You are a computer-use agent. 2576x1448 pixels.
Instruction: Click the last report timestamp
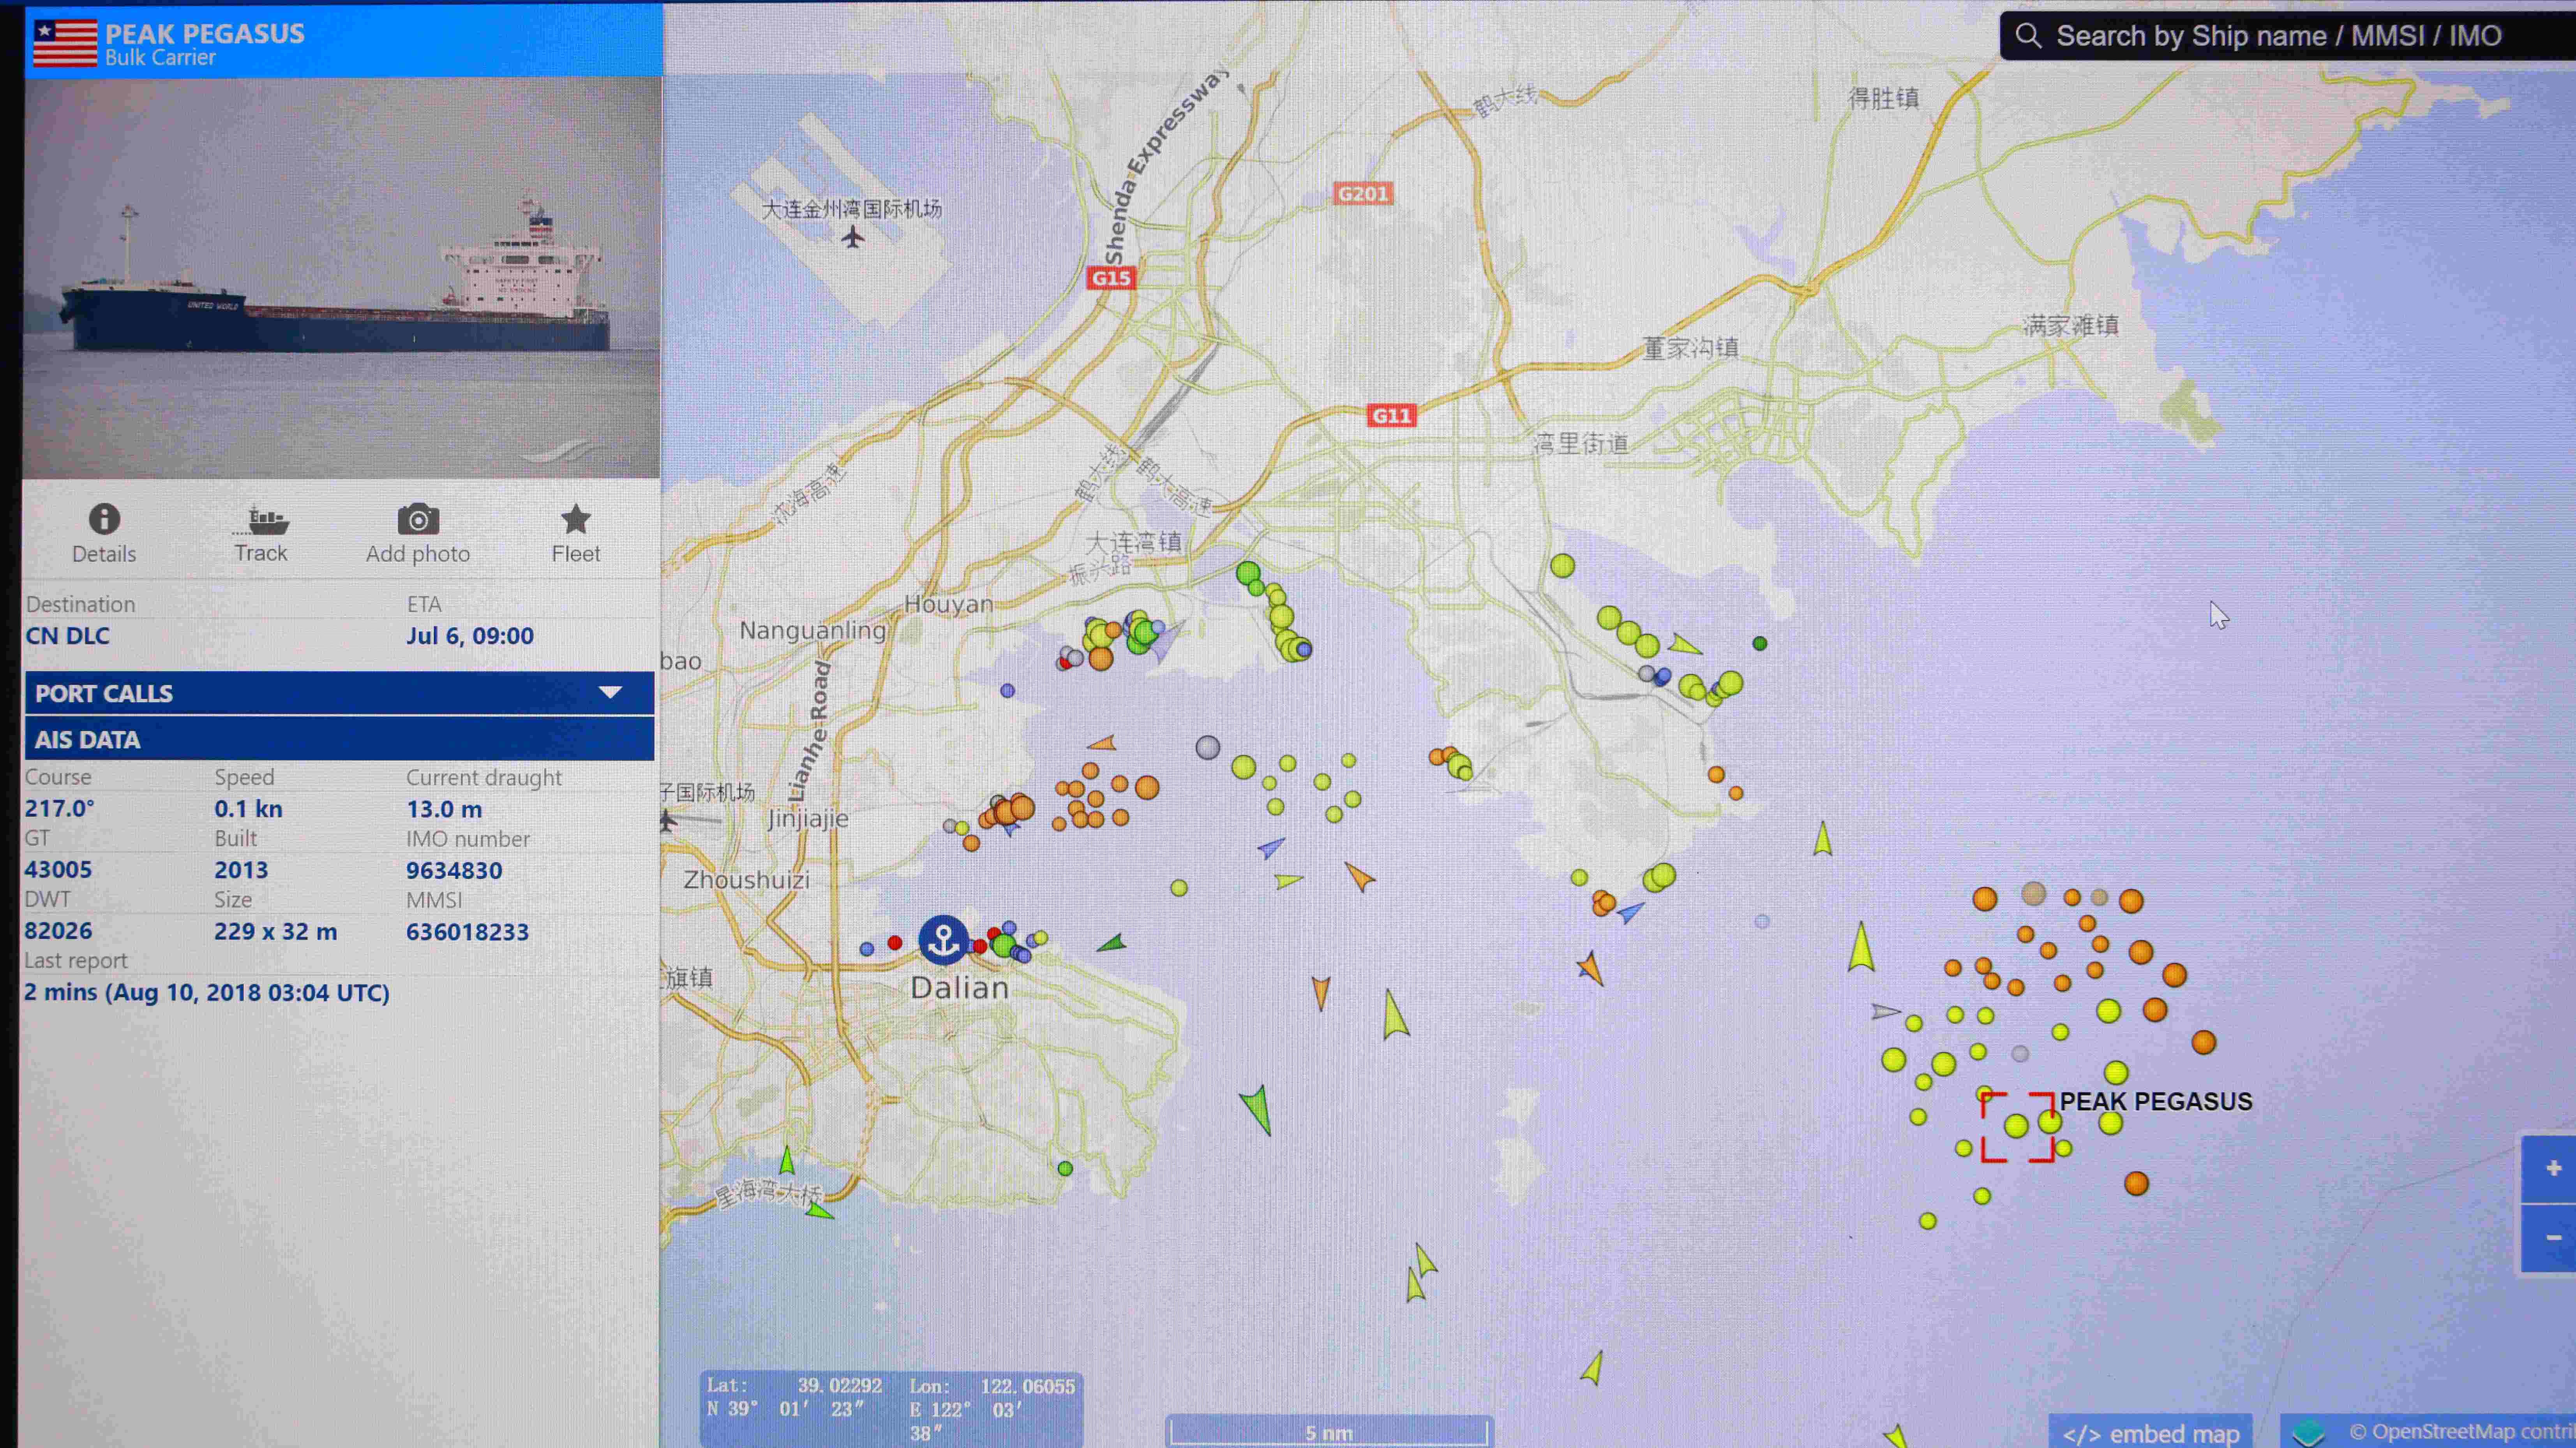[207, 992]
